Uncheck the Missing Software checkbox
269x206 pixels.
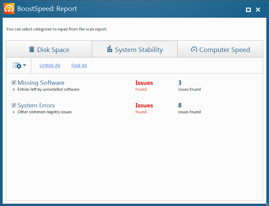pyautogui.click(x=14, y=83)
